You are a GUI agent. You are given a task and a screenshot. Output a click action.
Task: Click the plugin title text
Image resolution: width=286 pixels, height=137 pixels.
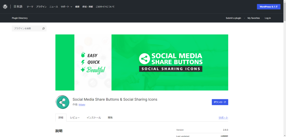[x=115, y=100]
